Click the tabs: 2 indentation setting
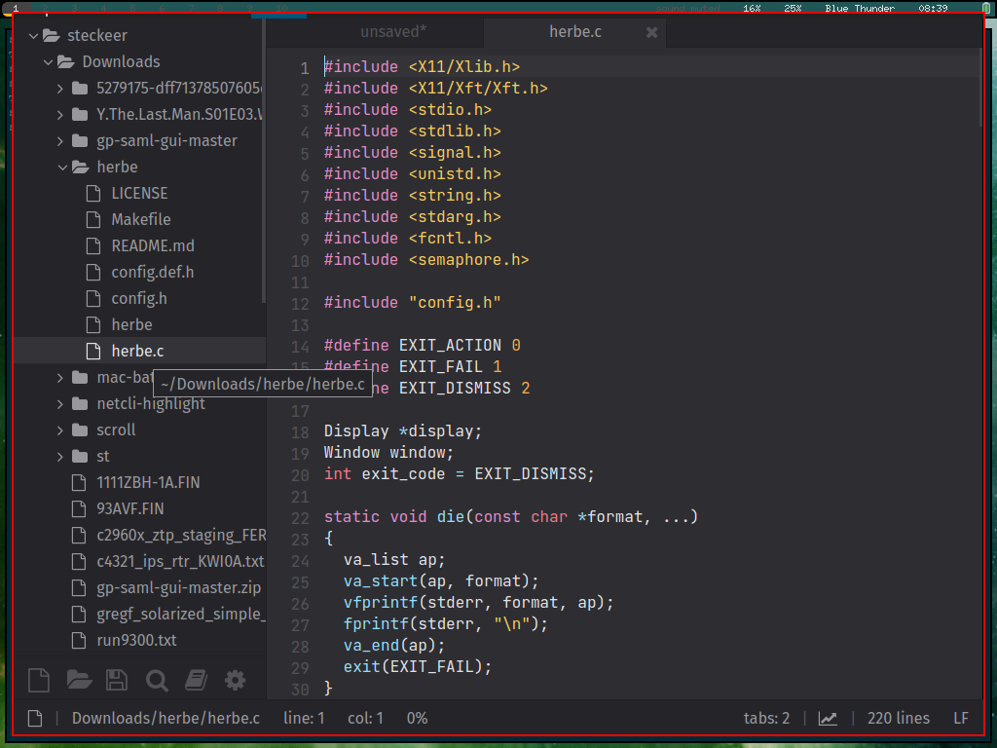The image size is (997, 748). [x=766, y=719]
